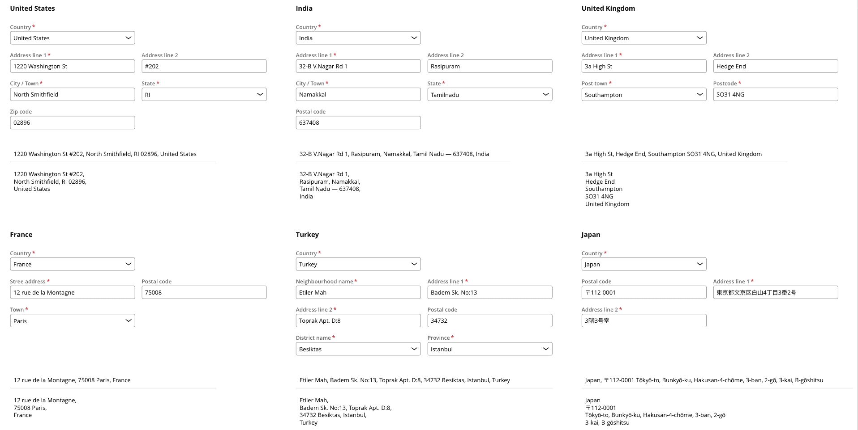Viewport: 858px width, 430px height.
Task: Click the France section heading
Action: pos(21,235)
